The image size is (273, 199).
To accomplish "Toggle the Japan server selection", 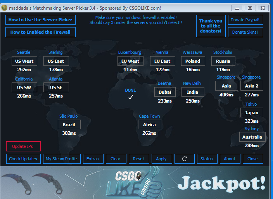I will 252,113.
